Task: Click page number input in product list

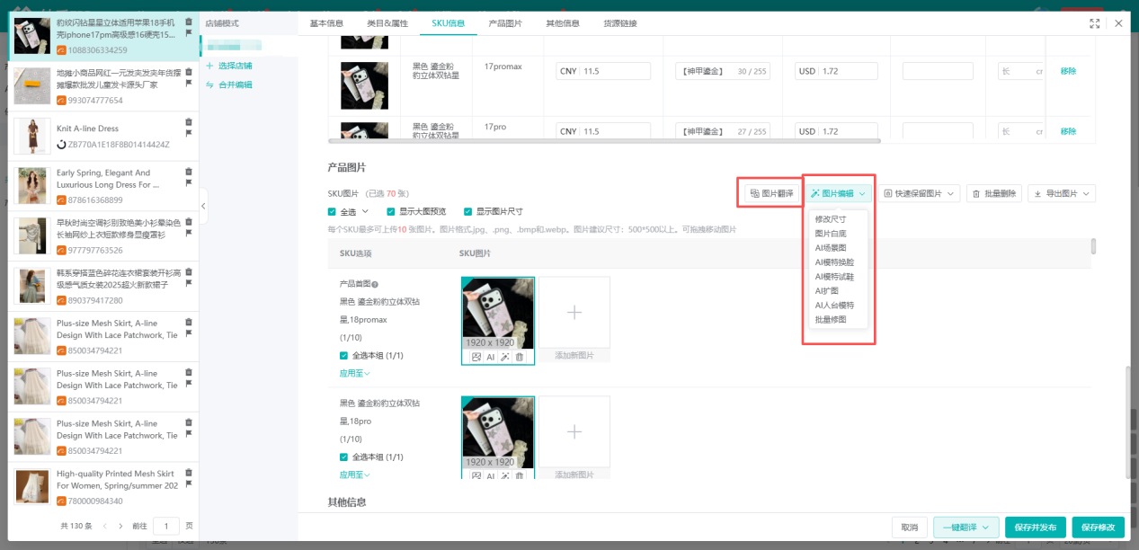Action: click(166, 526)
